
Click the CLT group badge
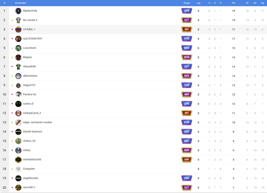(187, 20)
